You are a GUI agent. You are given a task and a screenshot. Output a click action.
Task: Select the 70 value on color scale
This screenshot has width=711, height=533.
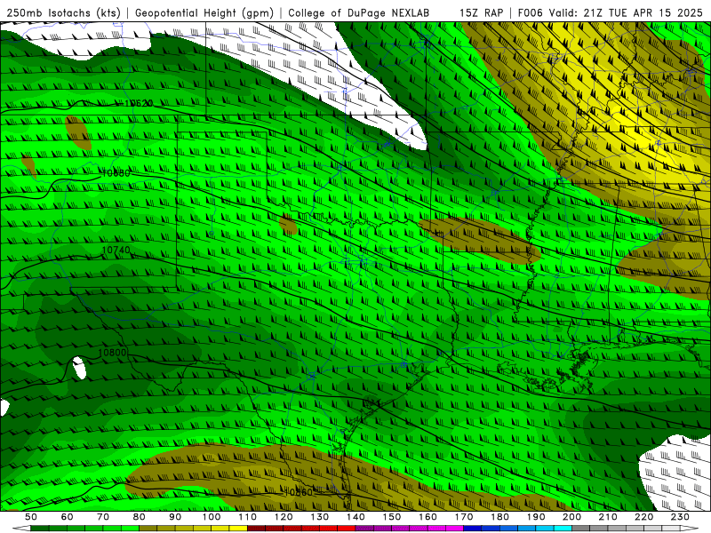click(x=103, y=517)
